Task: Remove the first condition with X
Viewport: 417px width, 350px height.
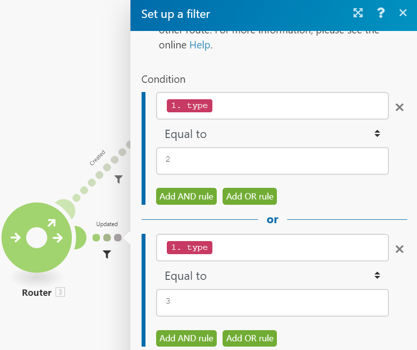Action: coord(400,107)
